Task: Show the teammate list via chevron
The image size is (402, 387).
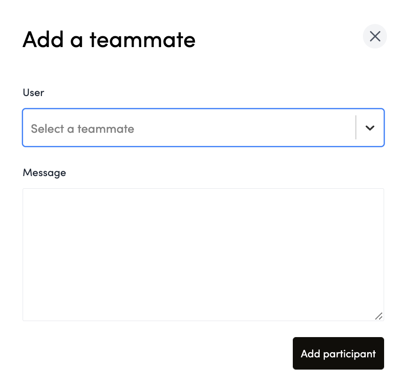Action: [370, 128]
